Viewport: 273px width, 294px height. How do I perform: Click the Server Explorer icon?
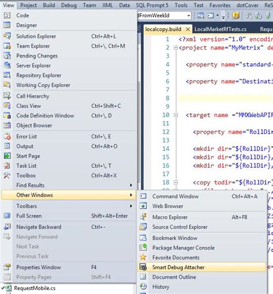tap(7, 65)
